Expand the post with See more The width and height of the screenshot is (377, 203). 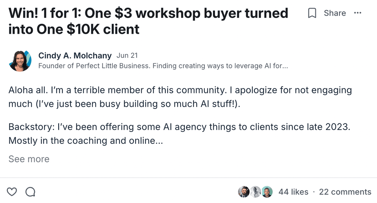29,159
